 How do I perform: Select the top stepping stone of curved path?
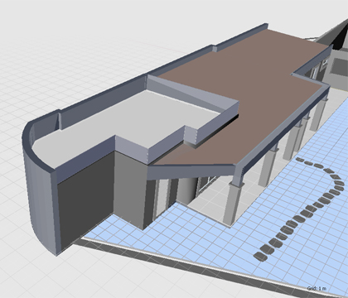click(x=300, y=160)
